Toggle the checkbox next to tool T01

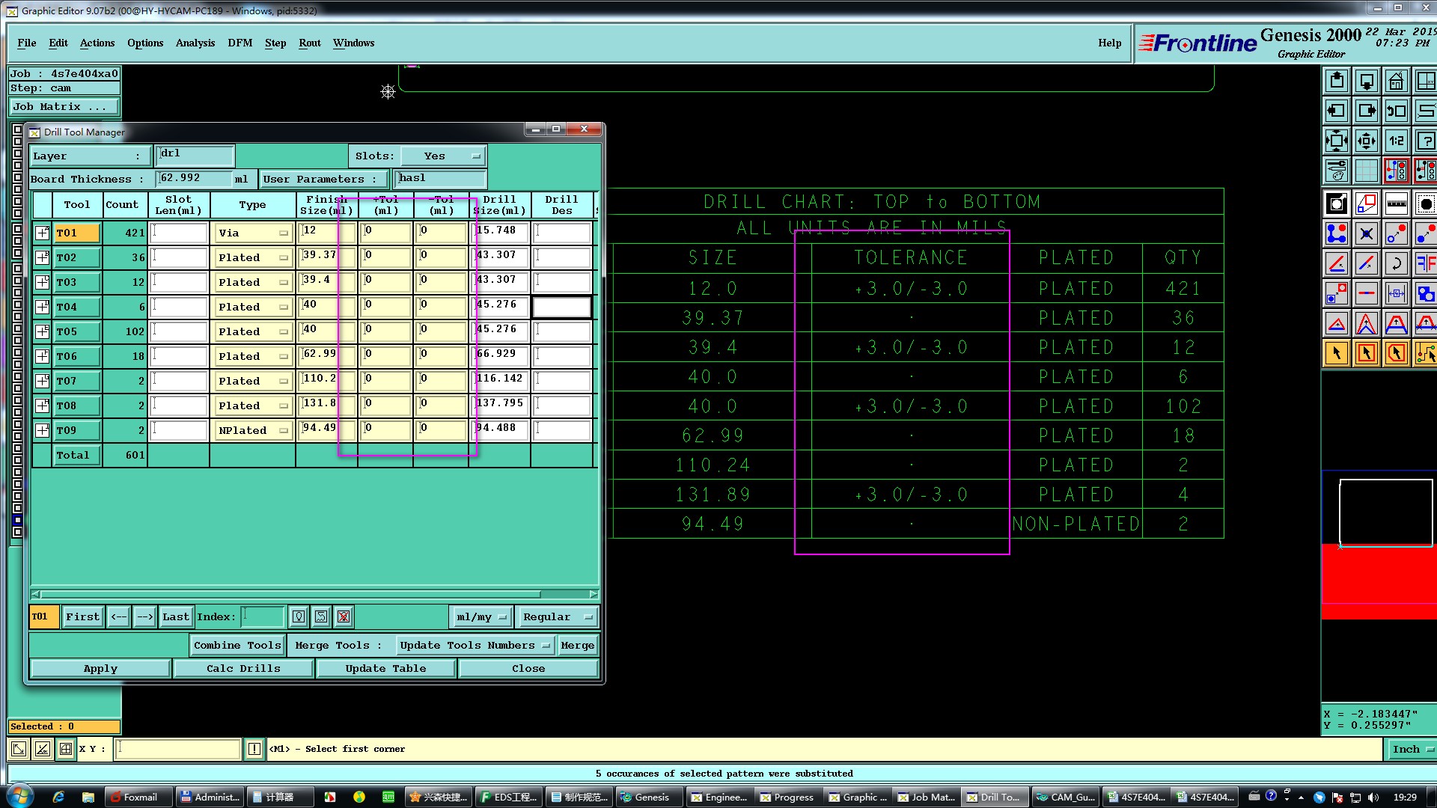(x=43, y=233)
